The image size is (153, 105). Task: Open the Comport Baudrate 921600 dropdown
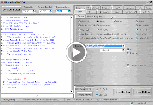click(x=51, y=11)
